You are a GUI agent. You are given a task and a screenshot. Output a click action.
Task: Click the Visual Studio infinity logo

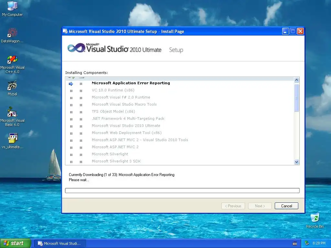click(76, 48)
